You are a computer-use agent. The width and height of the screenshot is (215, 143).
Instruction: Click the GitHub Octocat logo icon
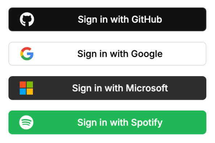(27, 19)
